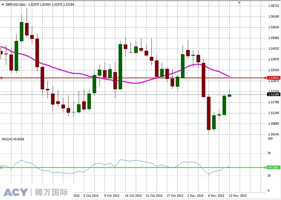
Task: Click the 1.56160 price axis label
Action: [x=274, y=17]
